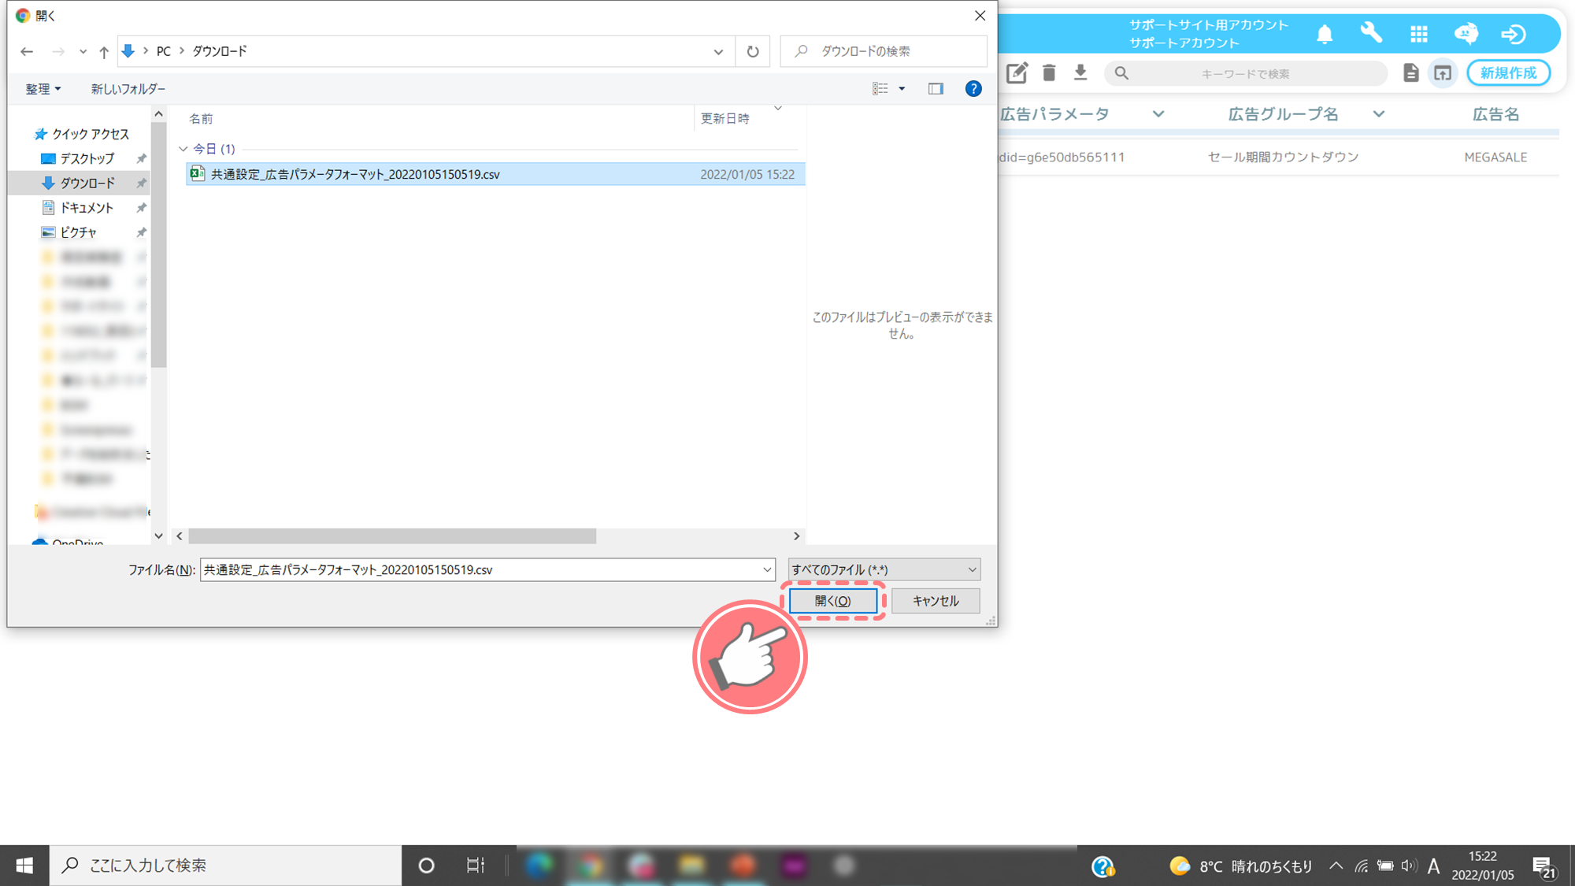This screenshot has width=1575, height=886.
Task: Select クイック アクセス in navigation pane
Action: click(x=90, y=134)
